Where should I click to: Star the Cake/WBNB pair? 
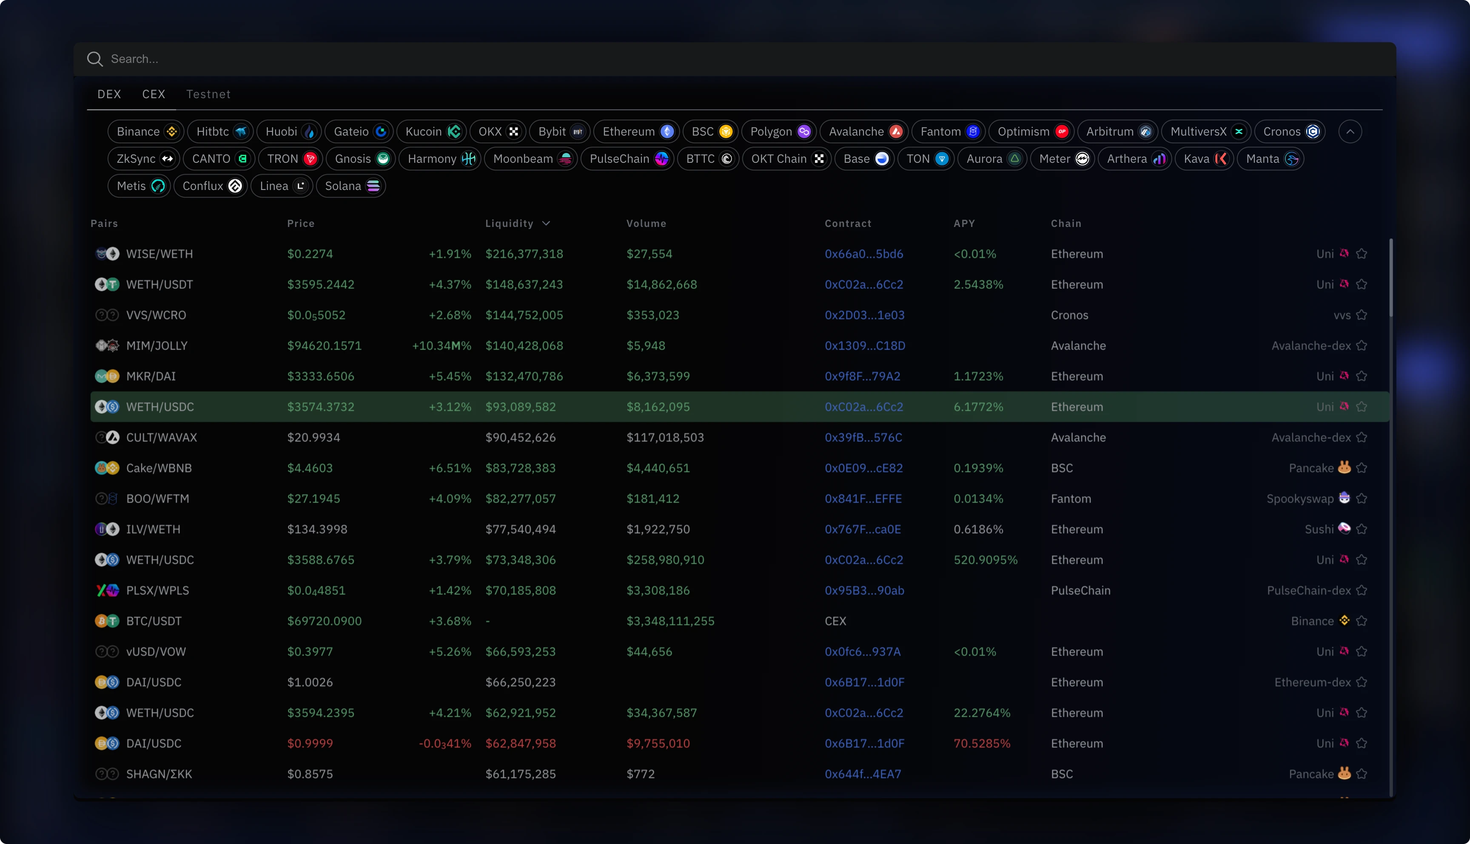tap(1362, 468)
